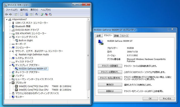Click the DVD/CD-ROM ドライブ icon
The image size is (180, 107).
coord(13,30)
